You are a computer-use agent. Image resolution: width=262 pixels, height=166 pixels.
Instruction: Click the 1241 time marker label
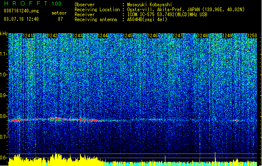coord(27,36)
